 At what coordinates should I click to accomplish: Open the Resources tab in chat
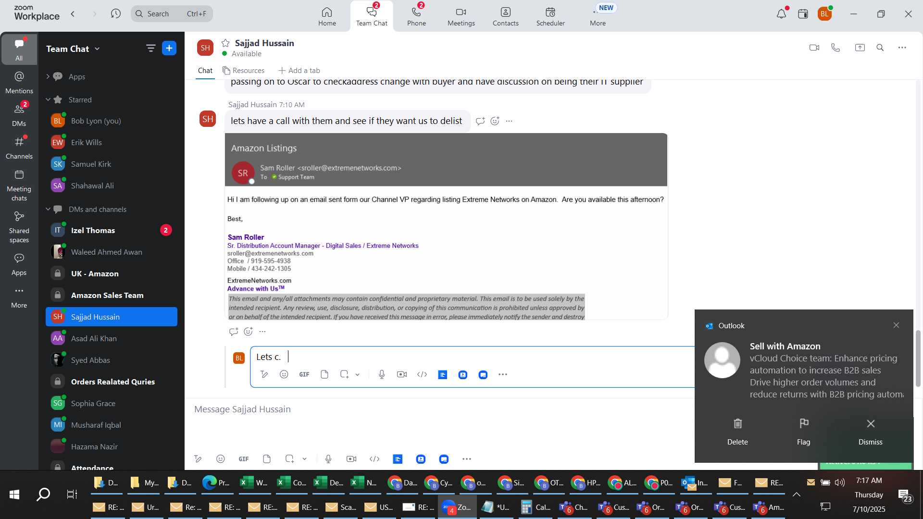[243, 71]
